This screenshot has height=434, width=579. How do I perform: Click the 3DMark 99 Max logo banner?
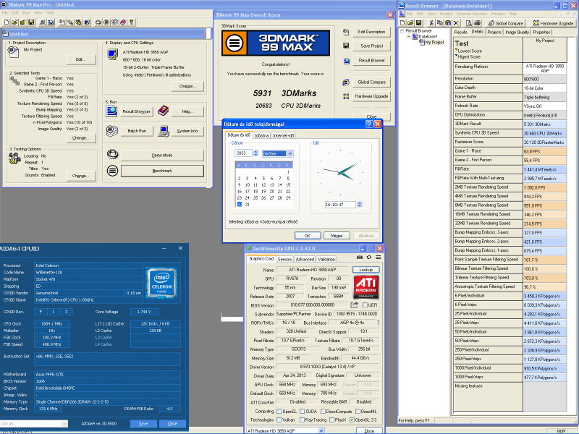click(276, 43)
